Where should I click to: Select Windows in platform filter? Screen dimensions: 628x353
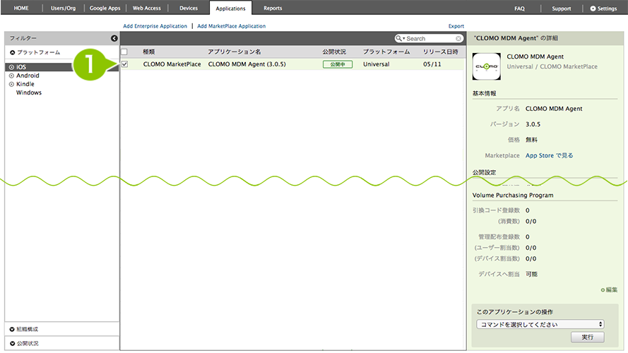point(29,92)
